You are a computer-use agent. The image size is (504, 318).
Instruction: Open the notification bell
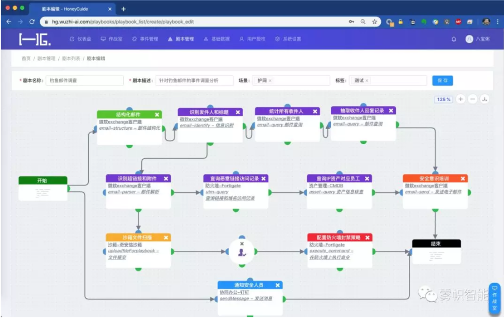(454, 39)
